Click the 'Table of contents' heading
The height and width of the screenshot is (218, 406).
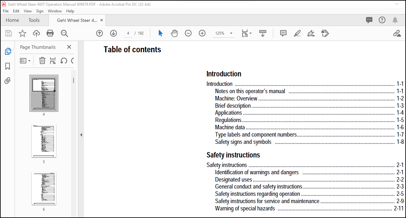pos(132,49)
